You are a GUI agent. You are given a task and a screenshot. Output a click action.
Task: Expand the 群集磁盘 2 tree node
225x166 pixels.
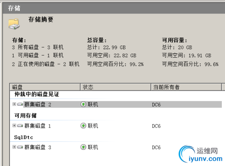point(14,104)
